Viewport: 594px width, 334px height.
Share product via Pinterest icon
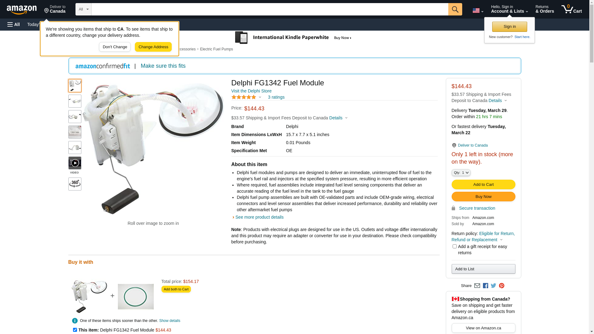pyautogui.click(x=501, y=286)
